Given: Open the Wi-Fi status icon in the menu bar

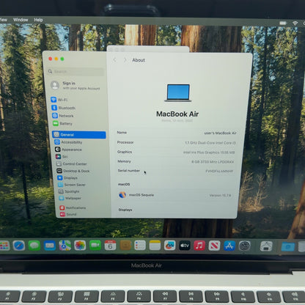Looking at the screenshot, I should pyautogui.click(x=295, y=23).
